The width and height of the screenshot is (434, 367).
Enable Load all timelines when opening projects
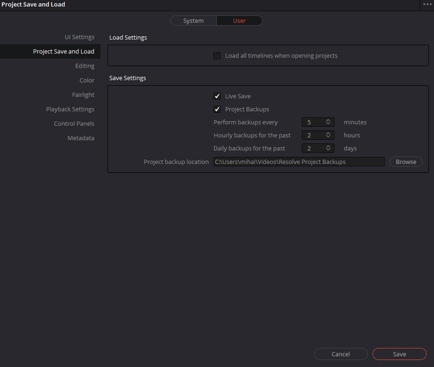pos(217,56)
